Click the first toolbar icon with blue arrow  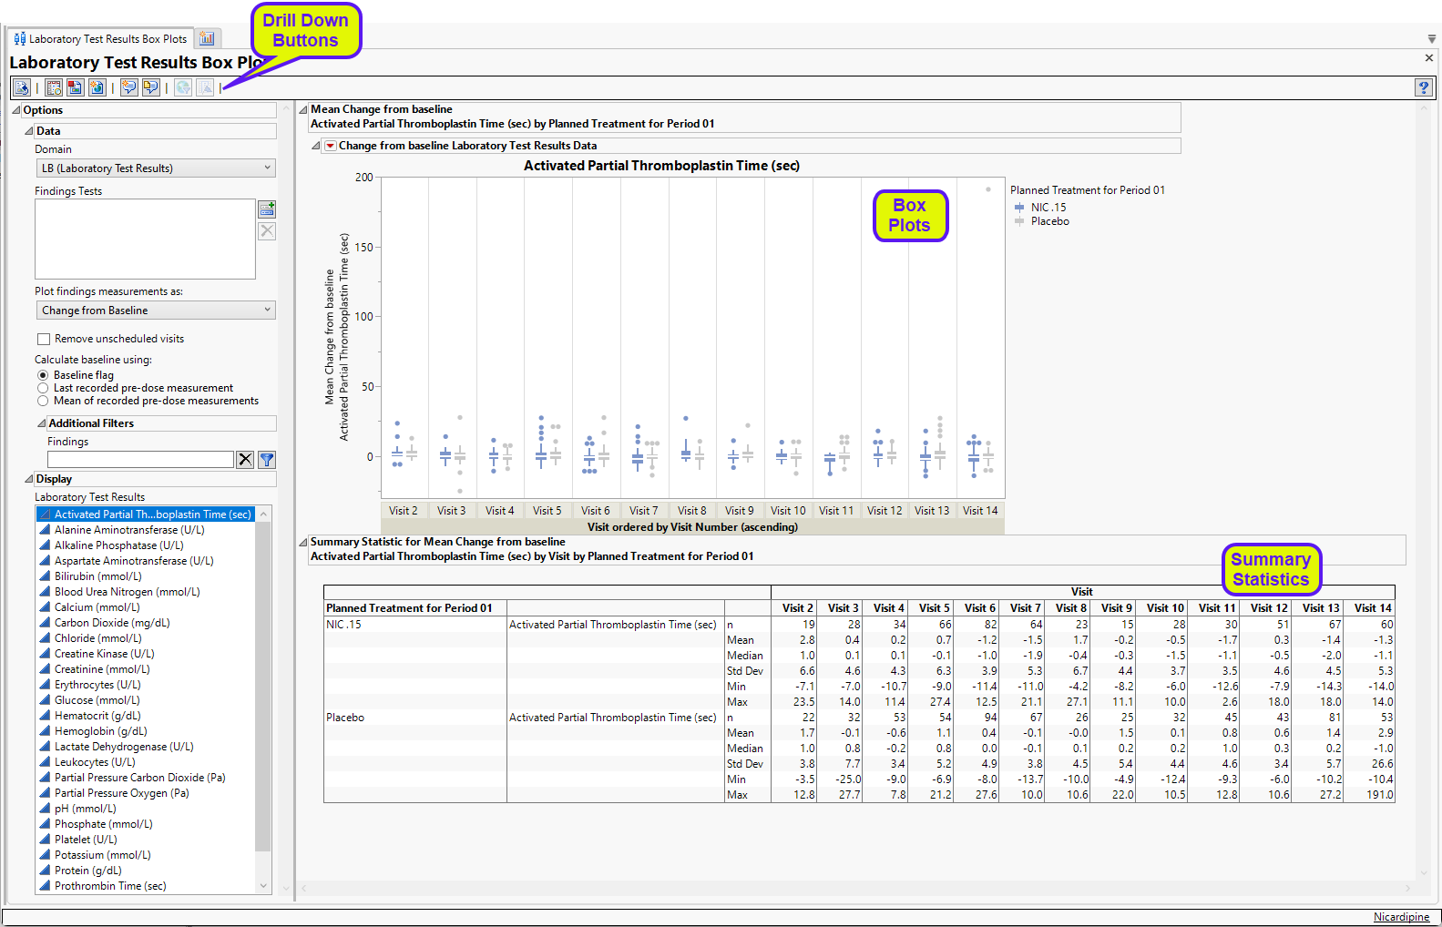pyautogui.click(x=22, y=87)
